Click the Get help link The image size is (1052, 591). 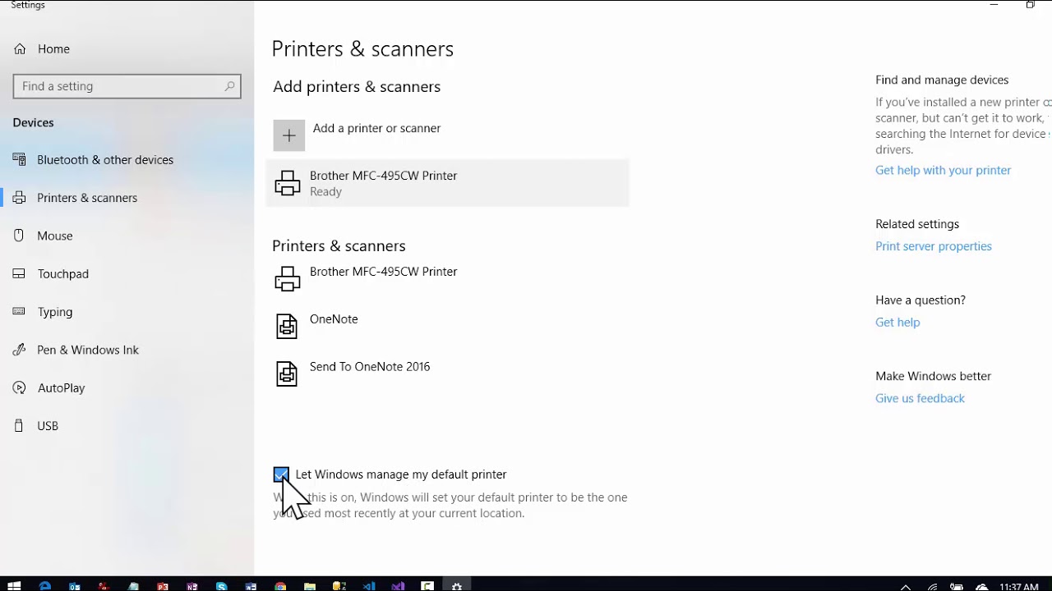897,323
